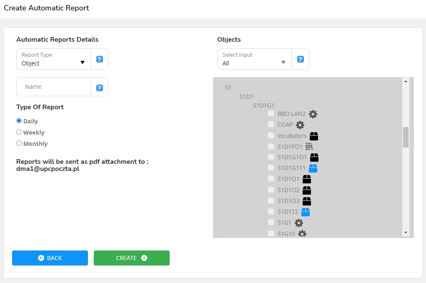Expand the Select Input dropdown

tap(254, 59)
